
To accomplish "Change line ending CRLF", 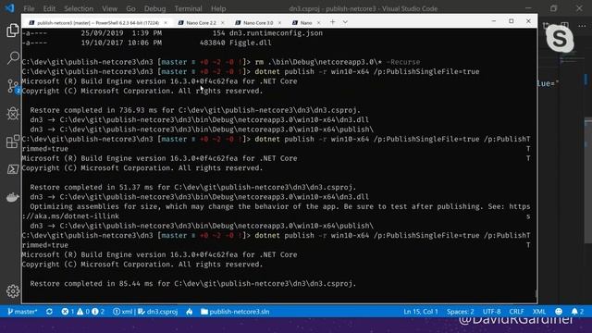I will 516,312.
